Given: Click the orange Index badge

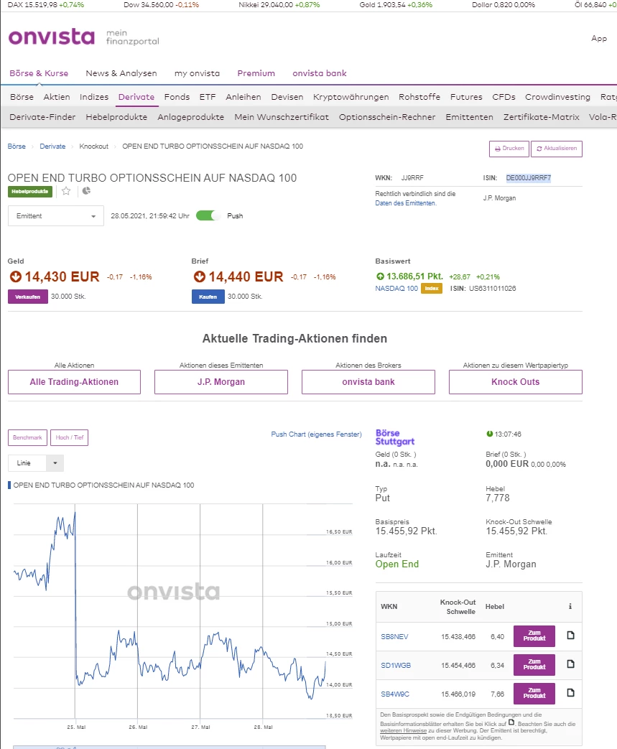Looking at the screenshot, I should click(432, 289).
